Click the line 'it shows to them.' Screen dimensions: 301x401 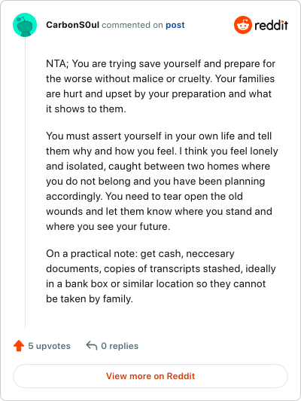(86, 109)
